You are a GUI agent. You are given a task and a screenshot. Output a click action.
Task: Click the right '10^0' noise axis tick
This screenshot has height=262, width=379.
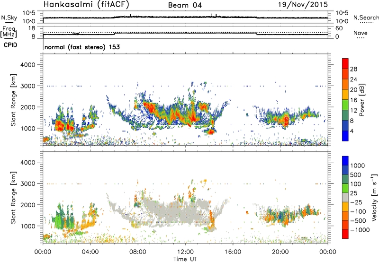point(342,21)
